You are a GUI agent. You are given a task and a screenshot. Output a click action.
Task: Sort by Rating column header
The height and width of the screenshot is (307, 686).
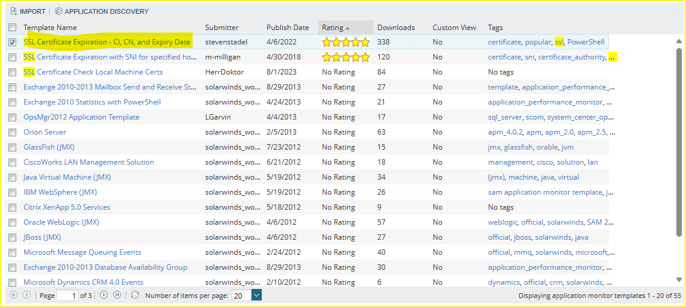click(x=345, y=27)
